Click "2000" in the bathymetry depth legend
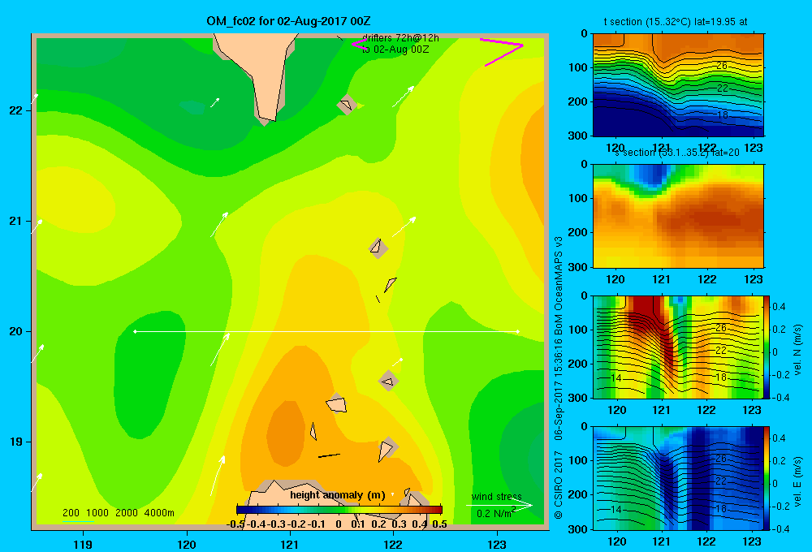Viewport: 812px width, 552px height. click(x=127, y=513)
